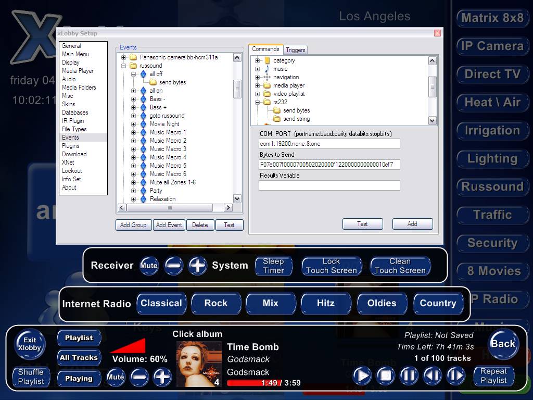
Task: Open the Playing view
Action: 79,378
